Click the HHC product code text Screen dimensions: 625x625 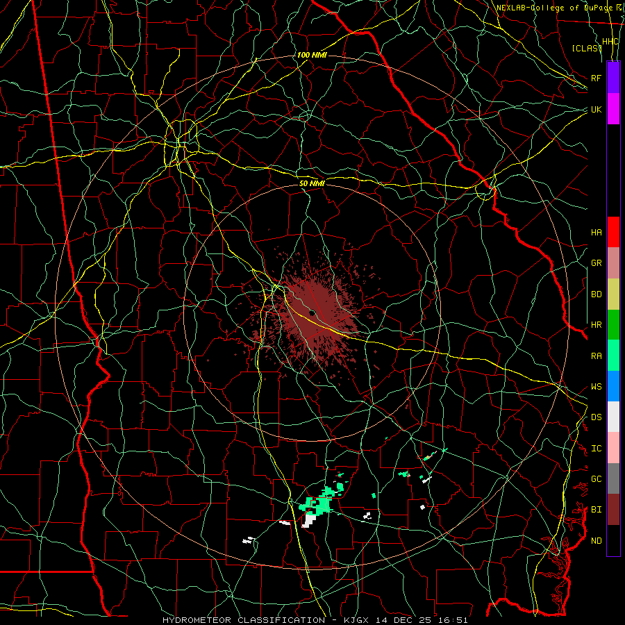[x=610, y=42]
